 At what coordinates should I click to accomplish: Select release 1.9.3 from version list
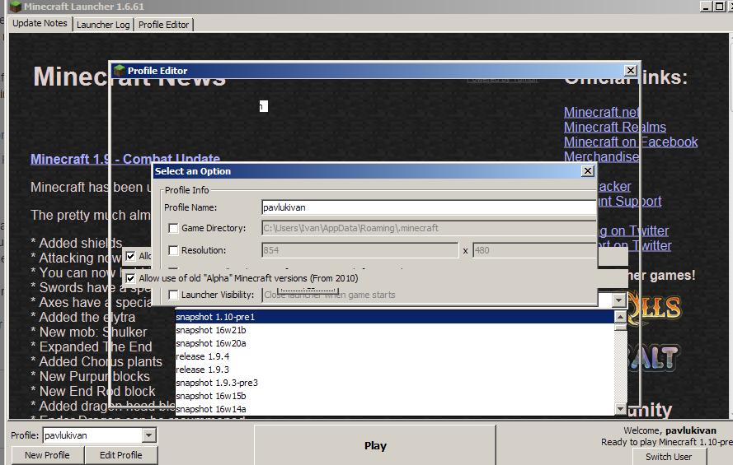click(395, 370)
